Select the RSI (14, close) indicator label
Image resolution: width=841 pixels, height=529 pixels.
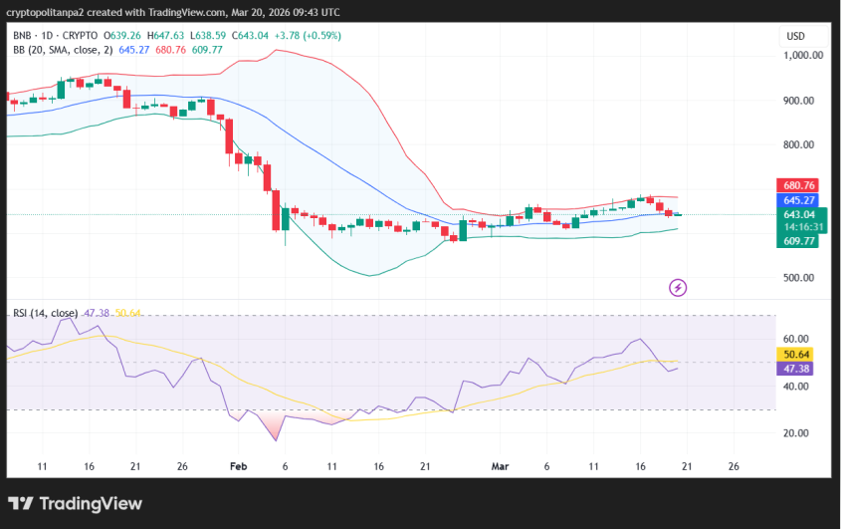tap(46, 313)
